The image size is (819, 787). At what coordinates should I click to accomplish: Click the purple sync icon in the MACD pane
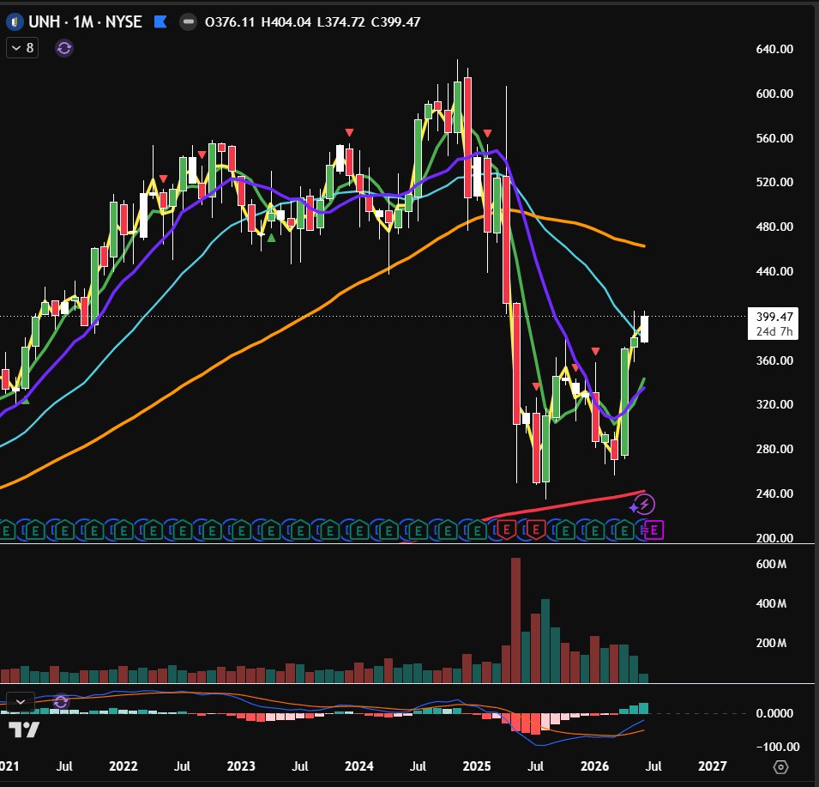(61, 702)
